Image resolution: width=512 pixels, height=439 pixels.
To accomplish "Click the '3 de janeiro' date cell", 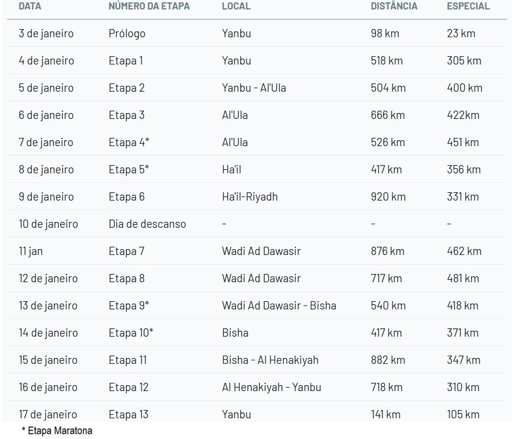I will coord(46,34).
